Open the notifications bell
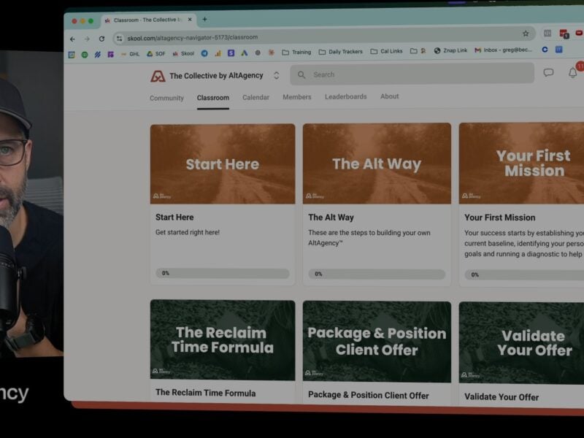 [573, 72]
